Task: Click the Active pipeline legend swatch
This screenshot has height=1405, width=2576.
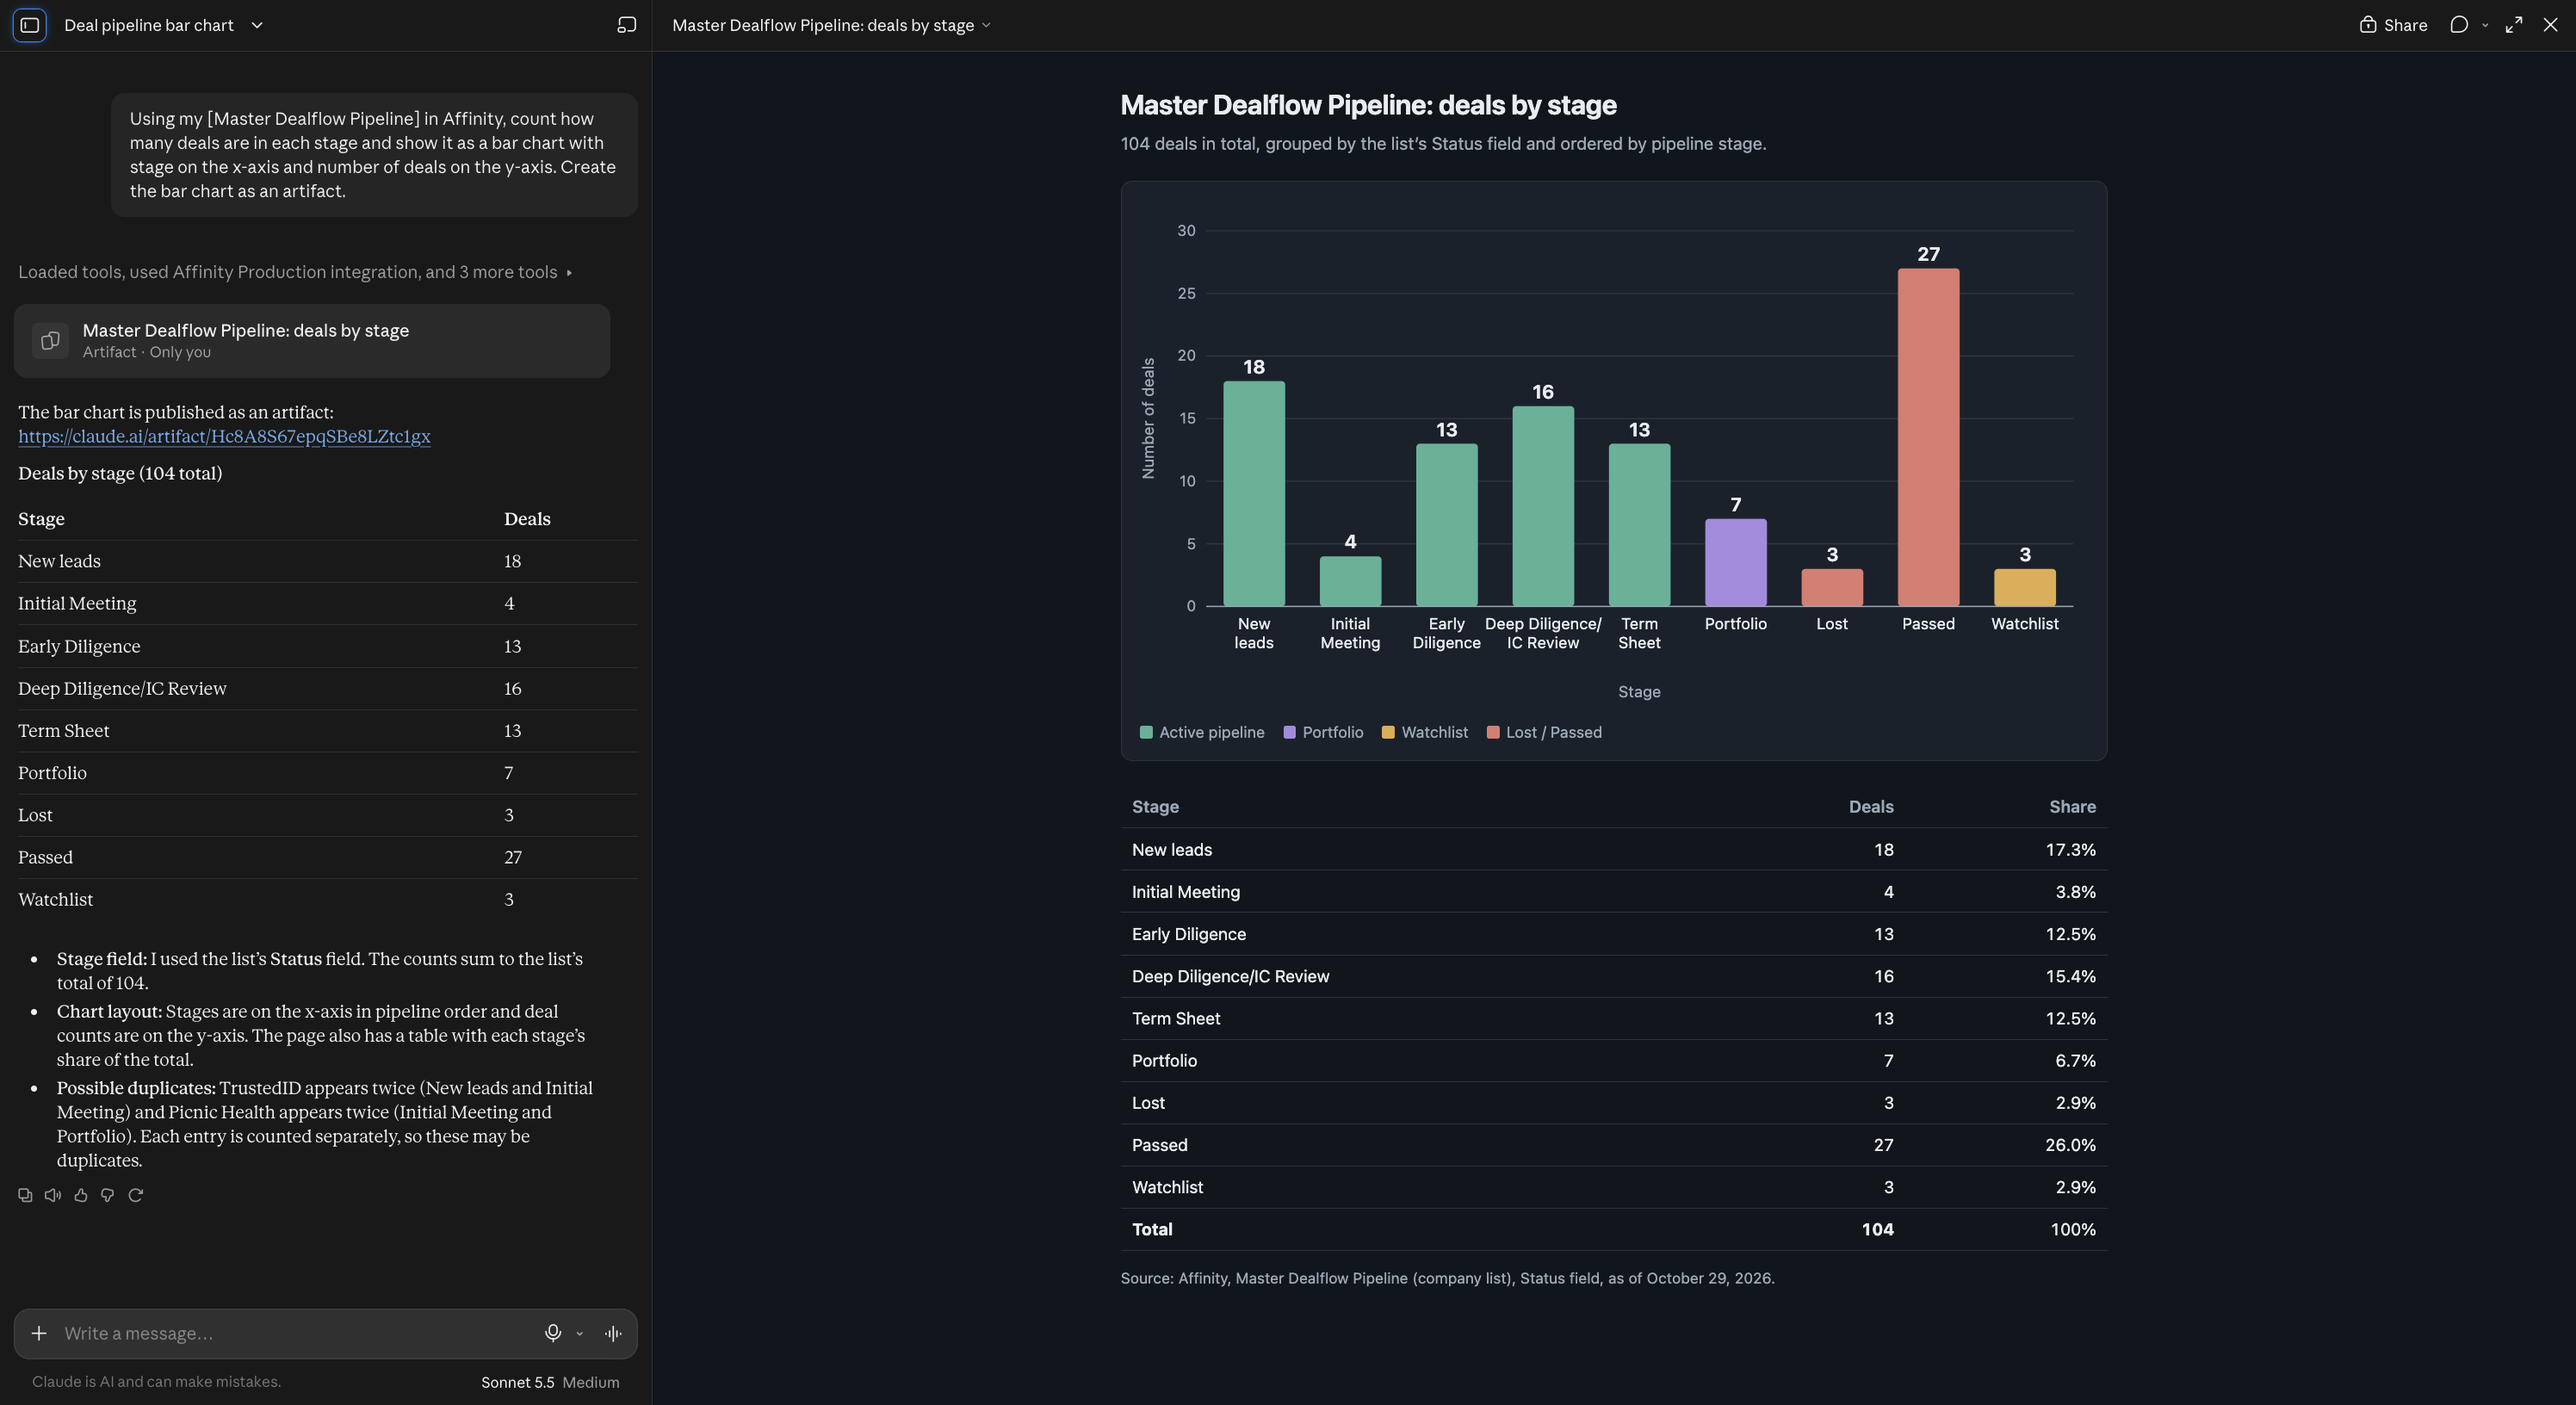Action: pyautogui.click(x=1146, y=732)
